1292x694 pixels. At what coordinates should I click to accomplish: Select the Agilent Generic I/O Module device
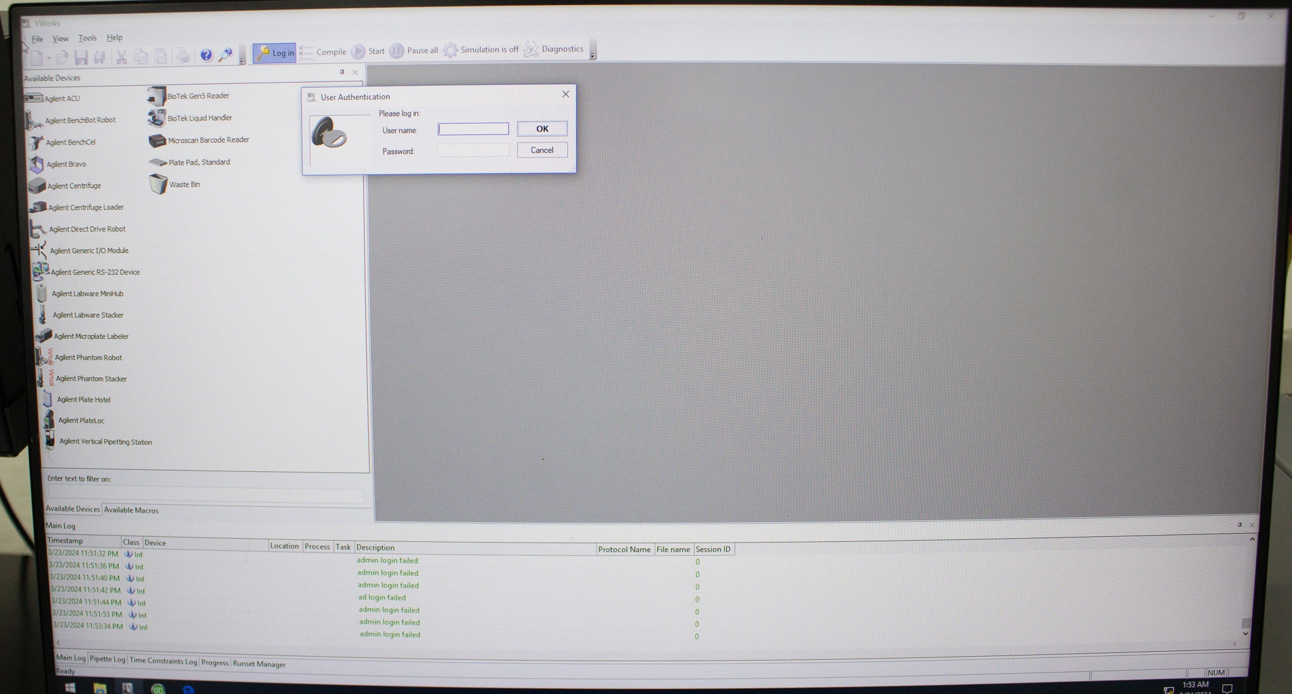(80, 250)
